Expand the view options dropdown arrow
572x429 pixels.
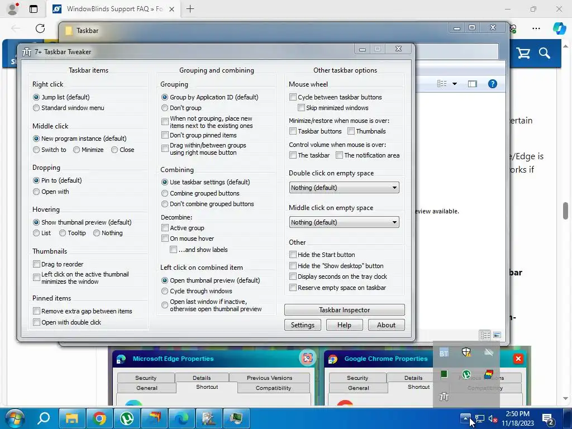click(455, 84)
